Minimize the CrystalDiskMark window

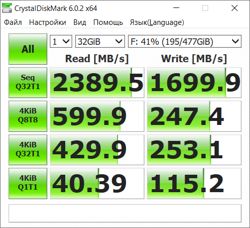[176, 8]
